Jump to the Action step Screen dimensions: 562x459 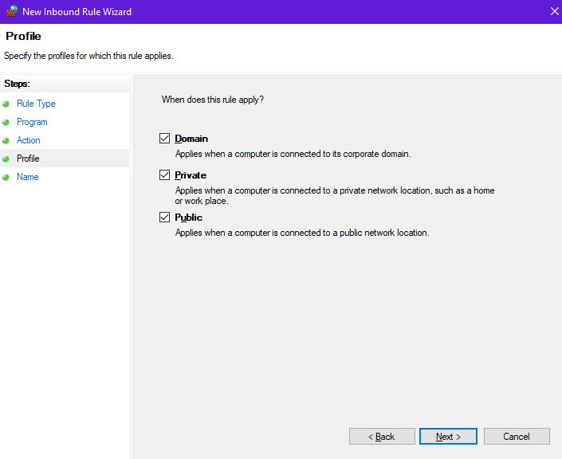click(29, 140)
